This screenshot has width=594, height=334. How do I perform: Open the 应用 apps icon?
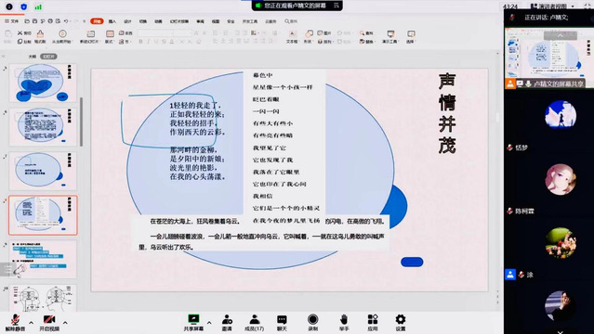click(x=373, y=323)
